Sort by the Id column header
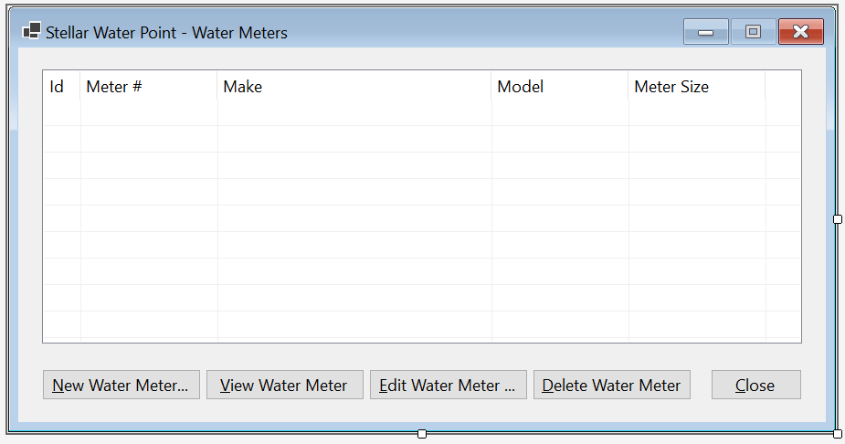This screenshot has height=444, width=845. point(61,86)
